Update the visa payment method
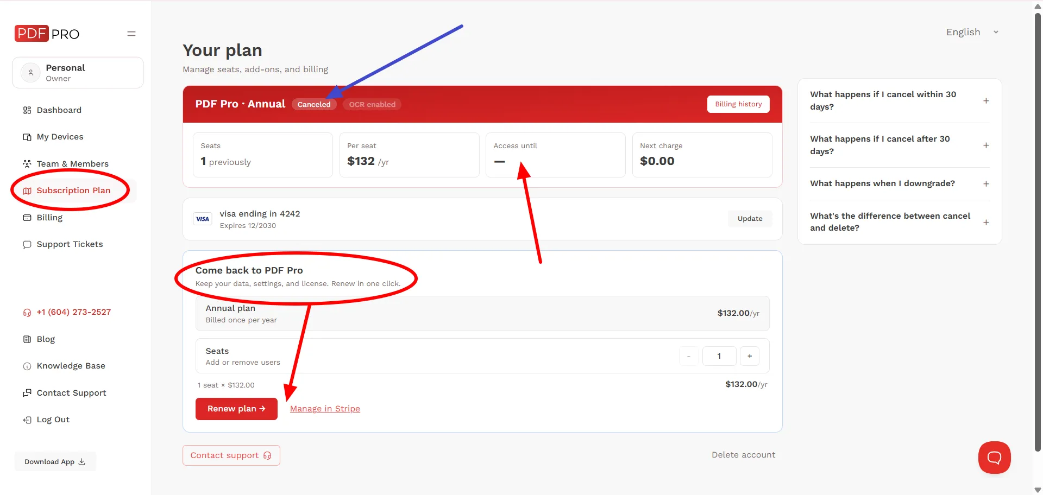This screenshot has width=1043, height=495. pyautogui.click(x=750, y=219)
